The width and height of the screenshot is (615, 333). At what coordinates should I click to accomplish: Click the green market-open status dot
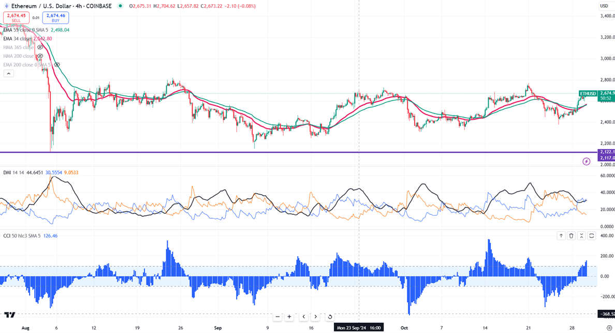pyautogui.click(x=120, y=6)
